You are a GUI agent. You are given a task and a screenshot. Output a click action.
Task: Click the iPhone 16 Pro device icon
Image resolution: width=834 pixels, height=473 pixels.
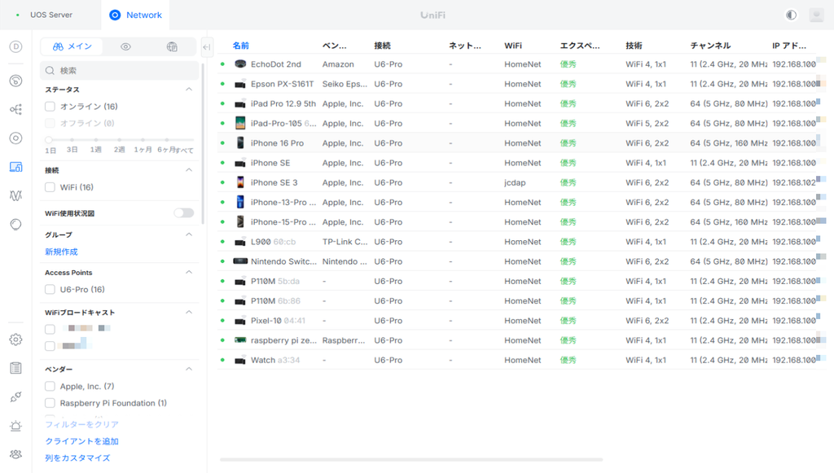coord(240,143)
